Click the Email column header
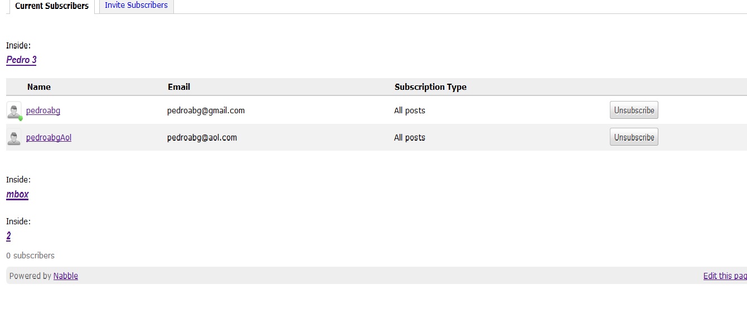Image resolution: width=747 pixels, height=313 pixels. pyautogui.click(x=179, y=87)
